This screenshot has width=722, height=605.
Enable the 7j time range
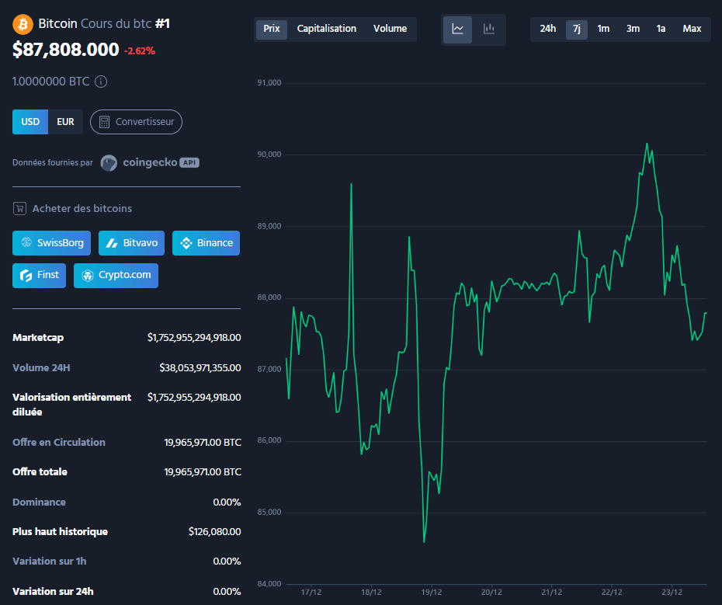pos(576,29)
